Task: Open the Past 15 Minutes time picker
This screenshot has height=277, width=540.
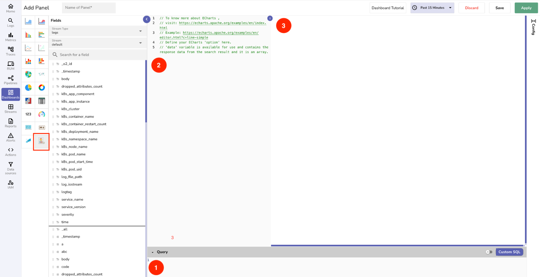Action: 432,8
